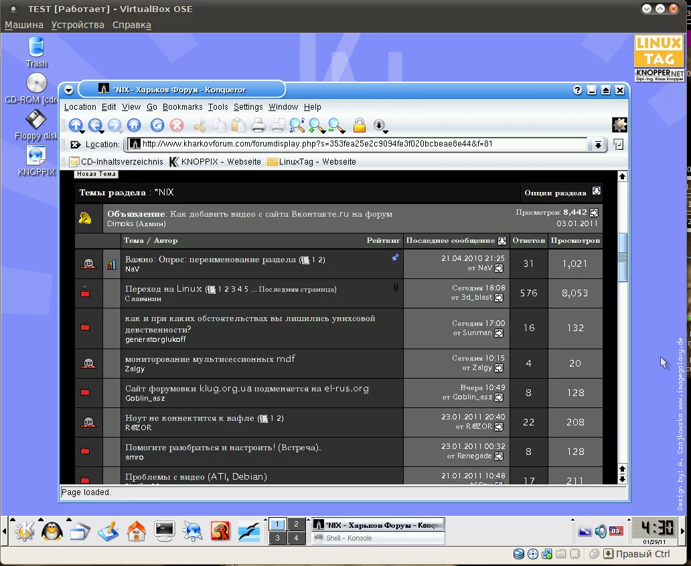Switch to the Shell - Konsole taskbar entry
Screen dimensions: 691x566
[x=378, y=538]
